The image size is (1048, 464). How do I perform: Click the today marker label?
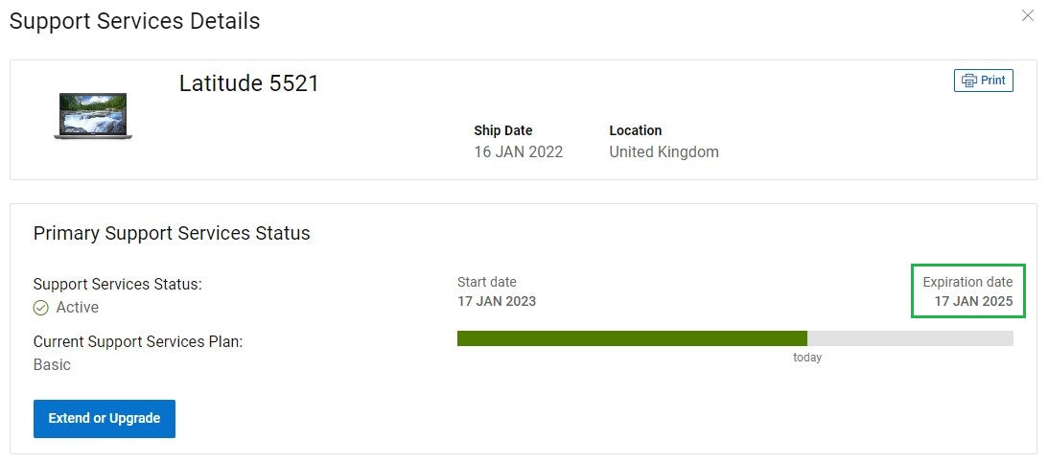tap(807, 358)
